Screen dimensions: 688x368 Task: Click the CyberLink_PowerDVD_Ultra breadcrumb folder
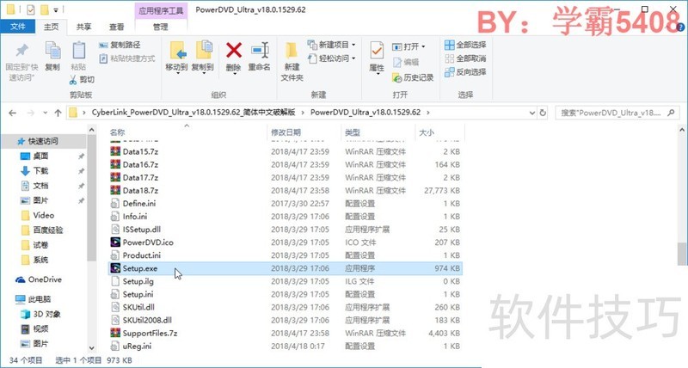click(193, 113)
